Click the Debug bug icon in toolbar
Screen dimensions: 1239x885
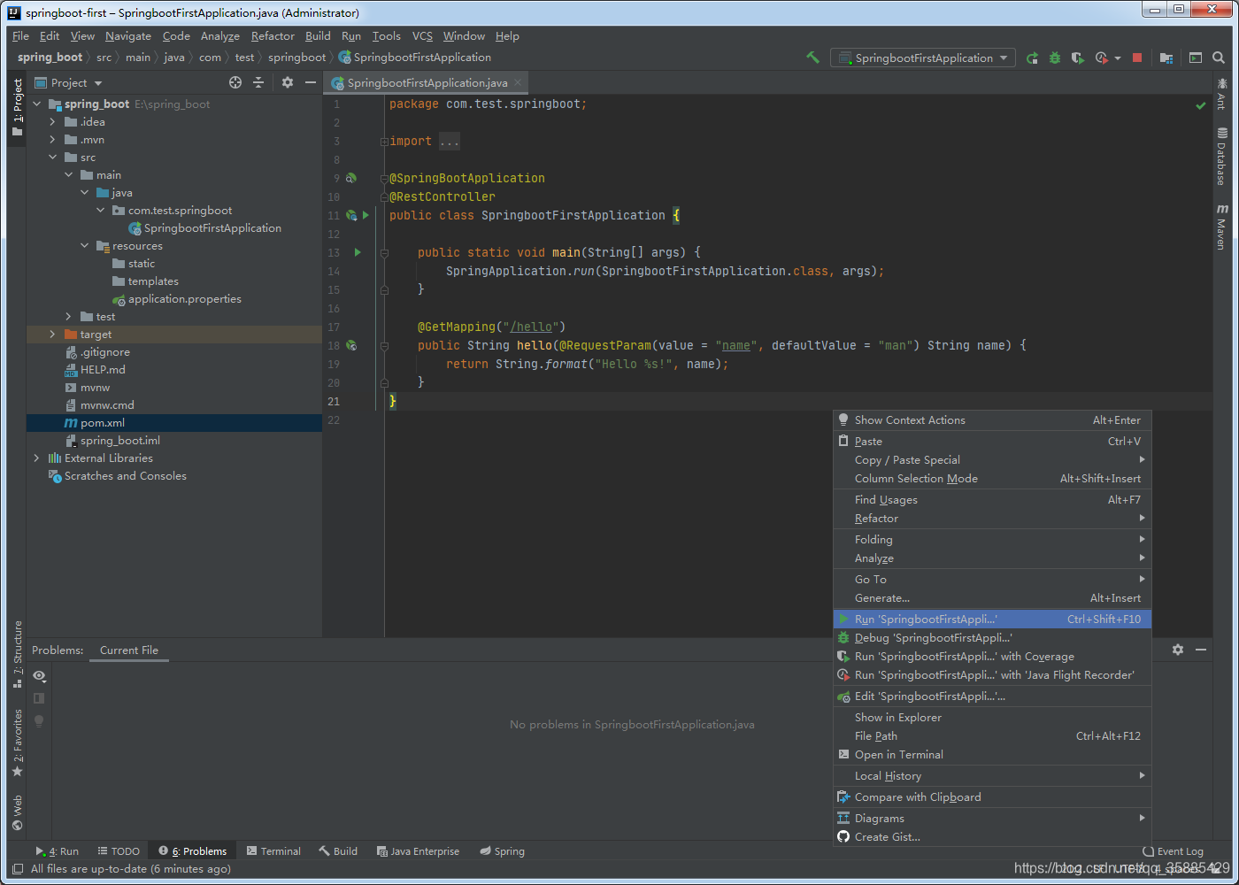tap(1054, 58)
